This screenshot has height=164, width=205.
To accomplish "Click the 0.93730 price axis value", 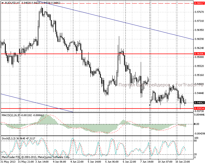I will tap(199, 111).
